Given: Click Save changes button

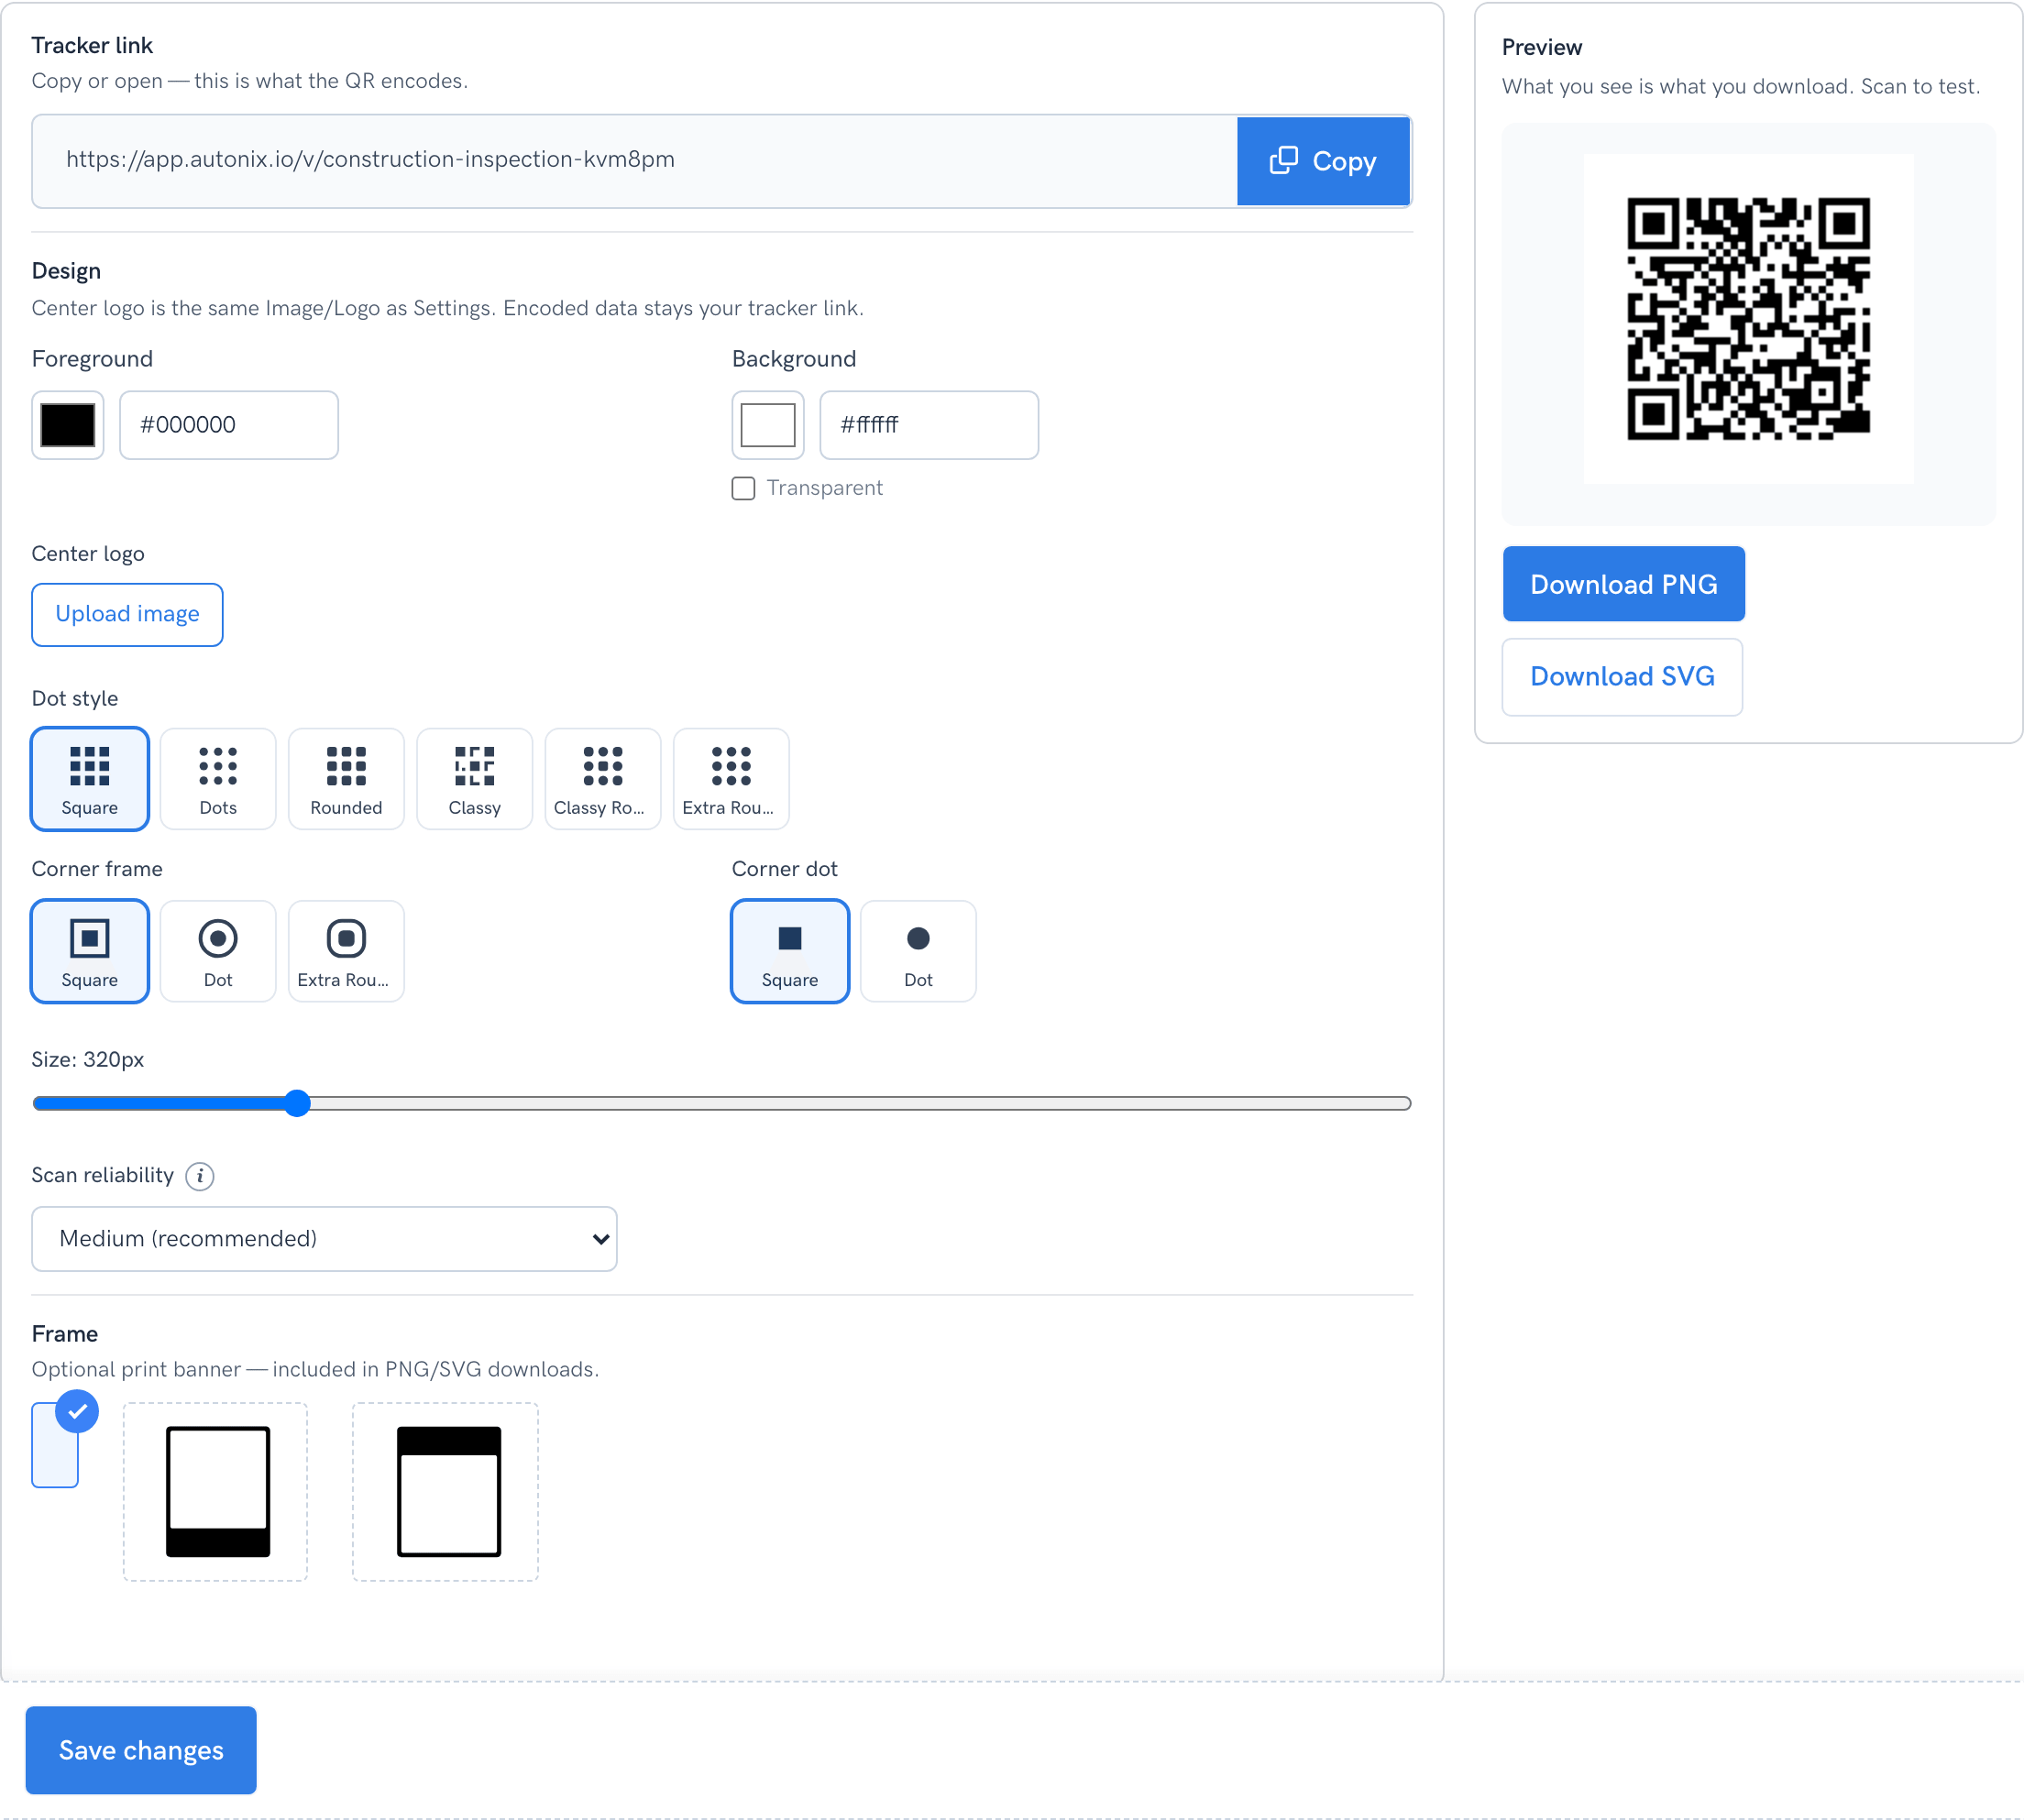Looking at the screenshot, I should 141,1750.
